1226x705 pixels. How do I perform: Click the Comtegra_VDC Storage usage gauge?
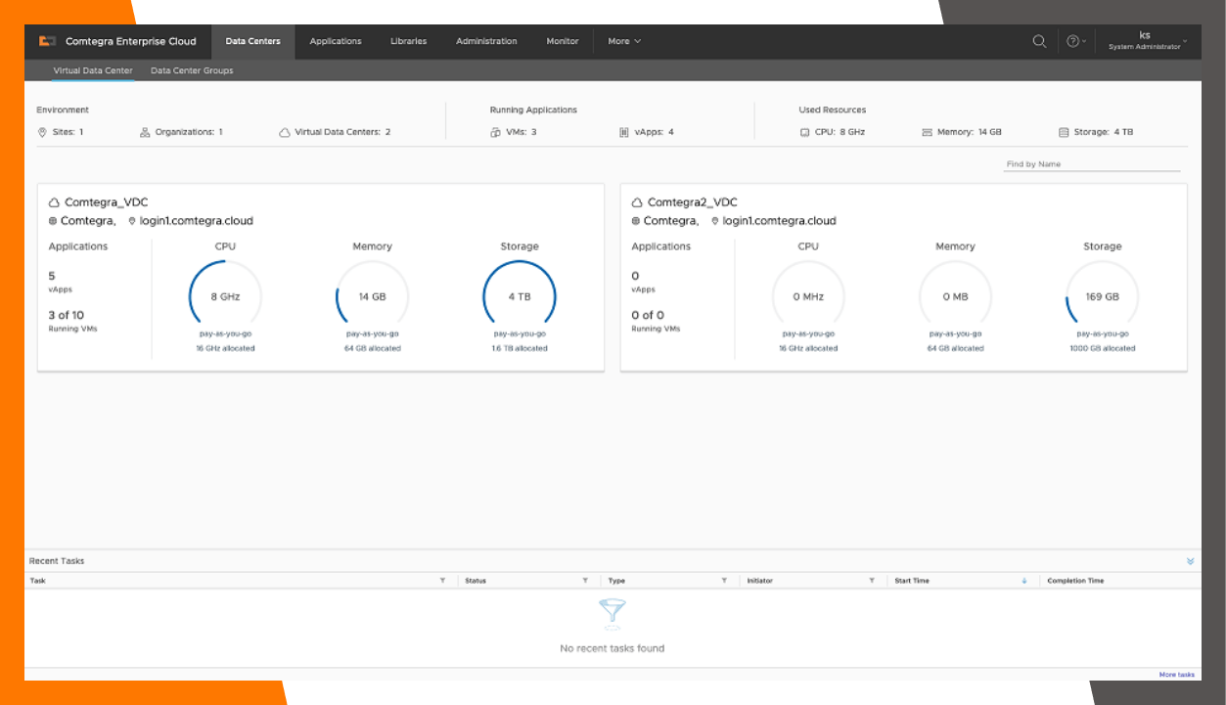click(x=519, y=296)
